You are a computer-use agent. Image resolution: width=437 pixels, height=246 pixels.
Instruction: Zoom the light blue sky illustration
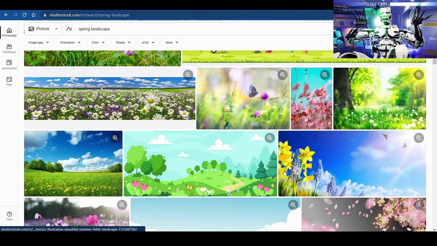coord(293,205)
